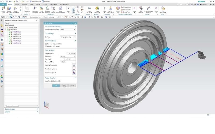Click the Create Operation icon
This screenshot has width=215, height=134.
click(x=16, y=10)
